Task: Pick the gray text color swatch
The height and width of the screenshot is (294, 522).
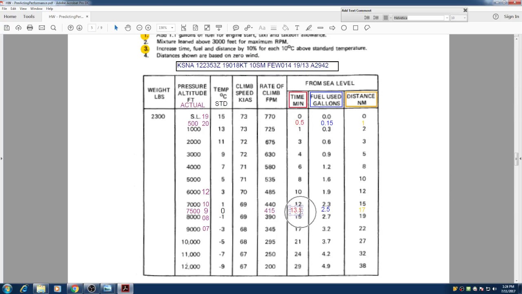Action: tap(386, 18)
